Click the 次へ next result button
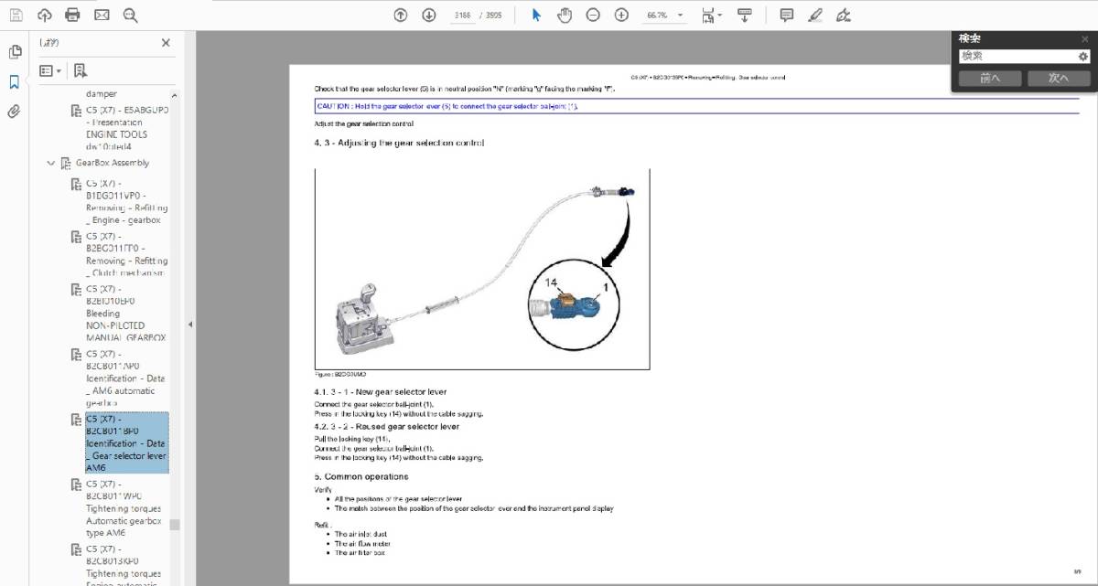The image size is (1098, 586). (x=1059, y=79)
